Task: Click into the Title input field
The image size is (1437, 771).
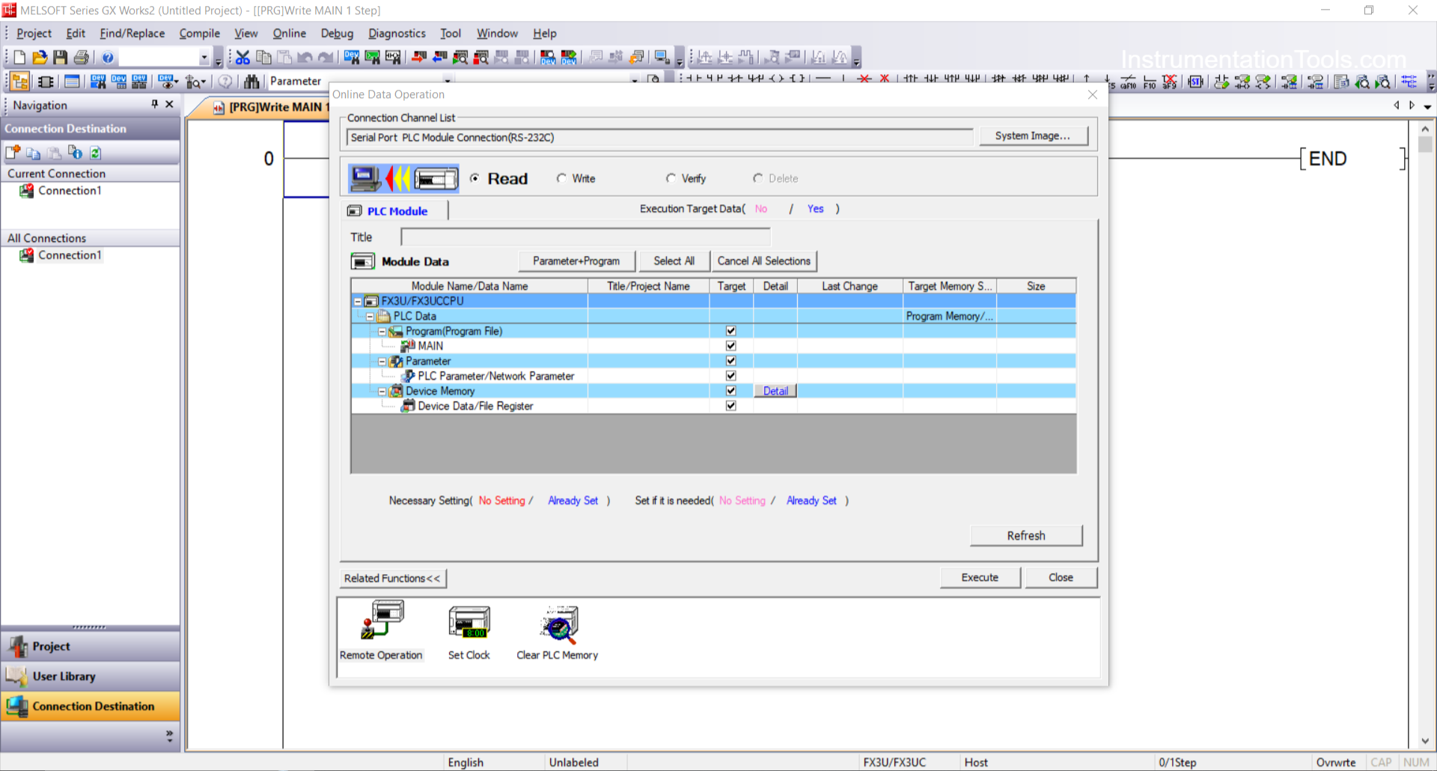Action: point(585,237)
